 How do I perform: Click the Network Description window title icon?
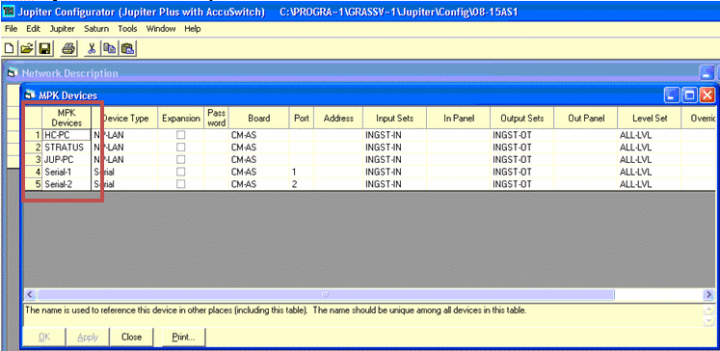(13, 73)
